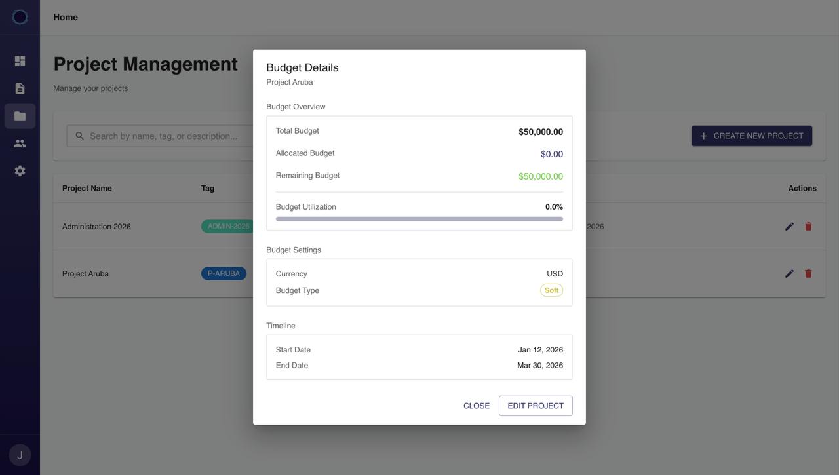Click the Allocated Budget value $0.00
The height and width of the screenshot is (475, 839).
click(x=552, y=154)
